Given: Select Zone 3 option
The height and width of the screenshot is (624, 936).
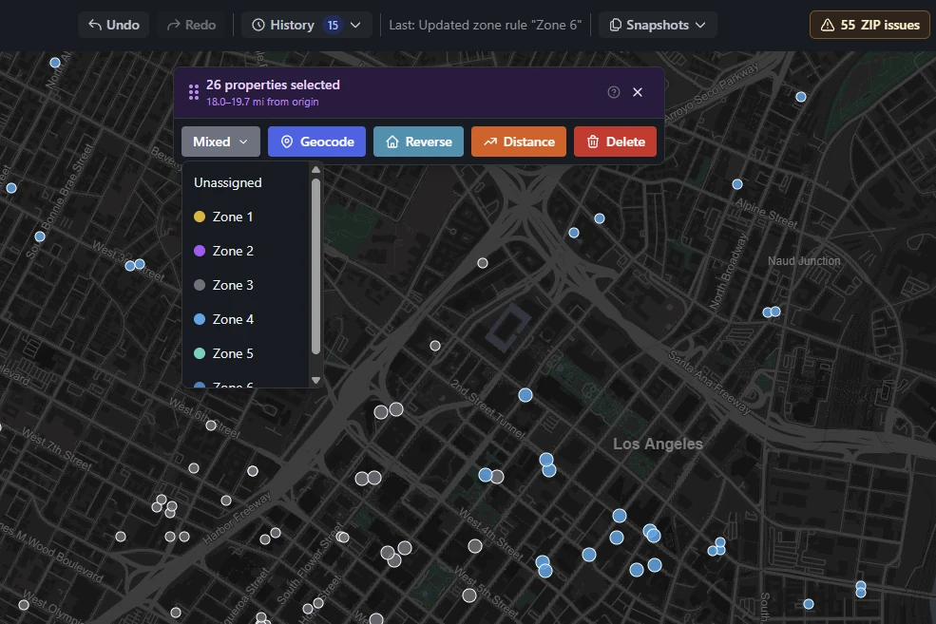Looking at the screenshot, I should click(x=246, y=285).
